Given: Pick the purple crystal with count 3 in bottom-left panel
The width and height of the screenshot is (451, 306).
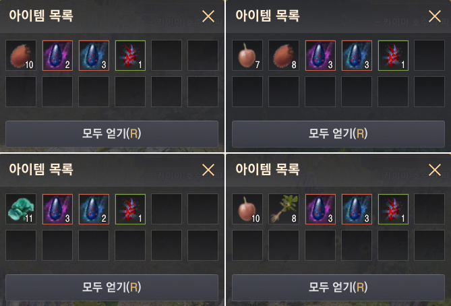Looking at the screenshot, I should pos(57,209).
